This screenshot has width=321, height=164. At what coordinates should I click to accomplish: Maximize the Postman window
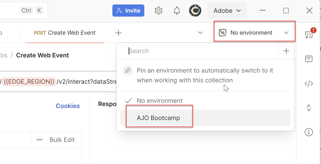286,11
